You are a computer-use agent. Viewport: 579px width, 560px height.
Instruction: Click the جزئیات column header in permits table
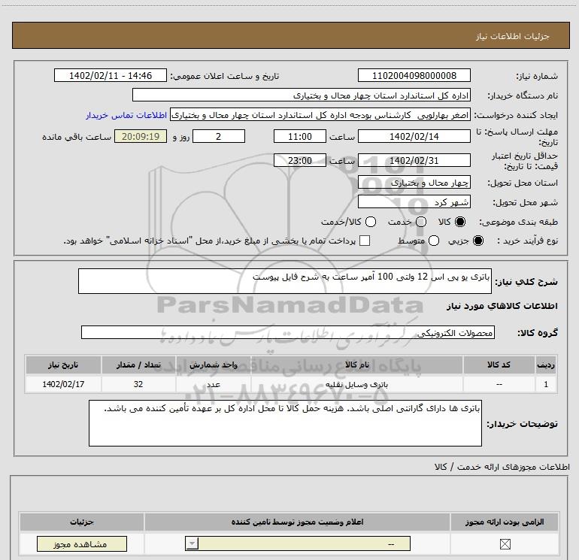click(x=82, y=522)
